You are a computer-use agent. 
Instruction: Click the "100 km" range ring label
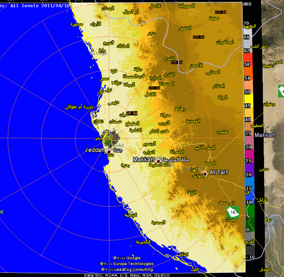tap(154, 88)
